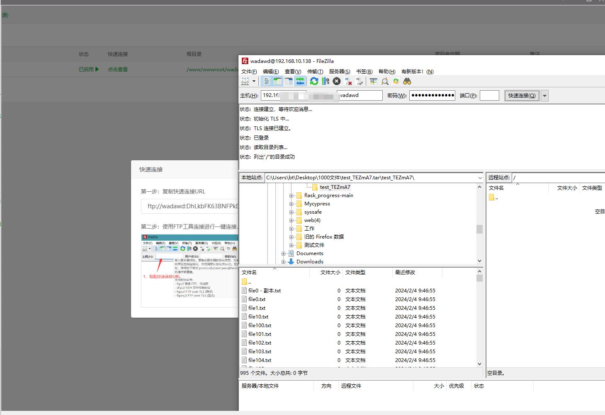Click the file100.txt document icon

coord(244,325)
